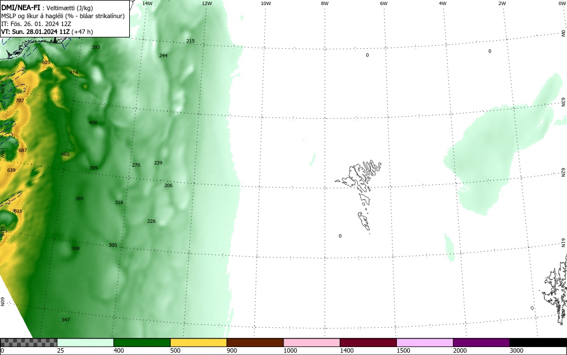Click the '4W' longitude label
The width and height of the screenshot is (567, 355).
click(x=443, y=3)
